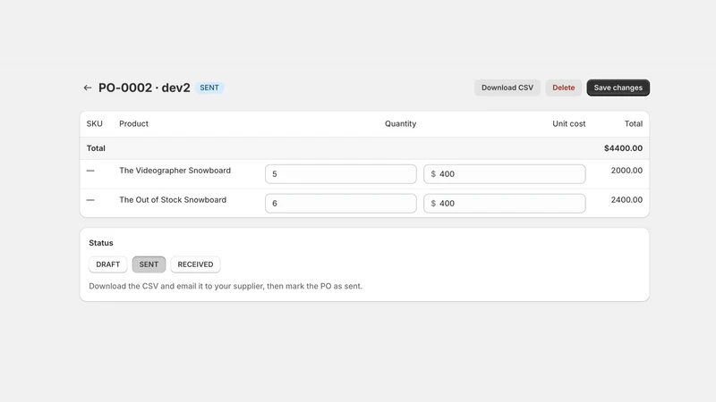Screen dimensions: 716x402
Task: Click the Status section heading
Action: pos(101,243)
